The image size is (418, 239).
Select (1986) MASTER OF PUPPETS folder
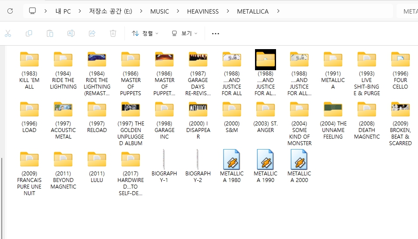131,74
